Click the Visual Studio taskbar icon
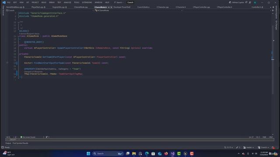Screen dimensions: 280x157 coord(172,154)
